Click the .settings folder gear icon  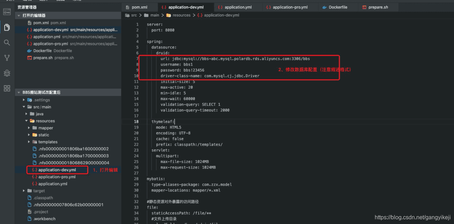30,100
